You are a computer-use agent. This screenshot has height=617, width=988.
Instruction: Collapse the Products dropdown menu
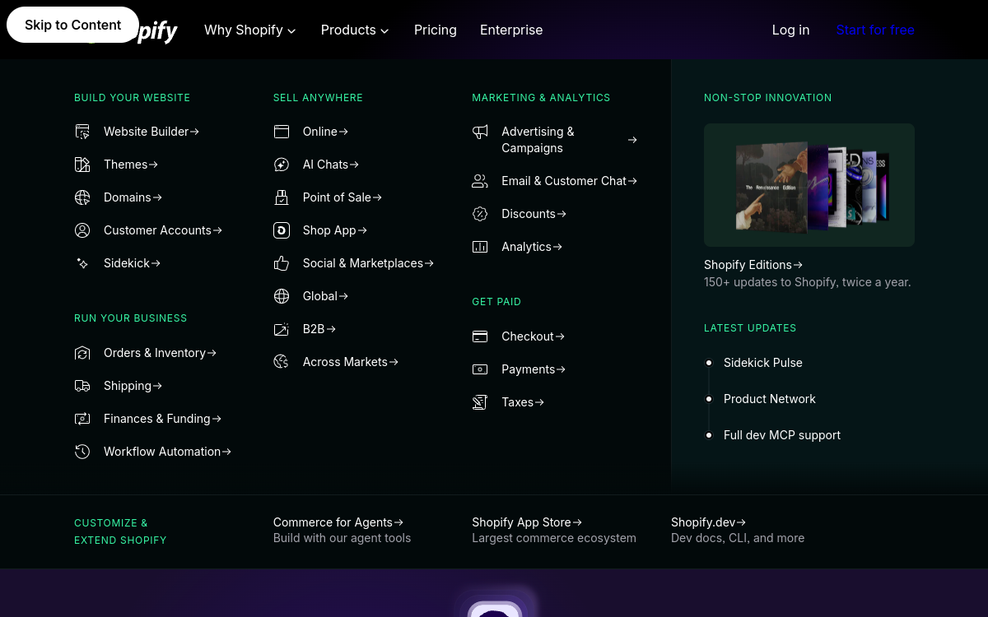[355, 30]
